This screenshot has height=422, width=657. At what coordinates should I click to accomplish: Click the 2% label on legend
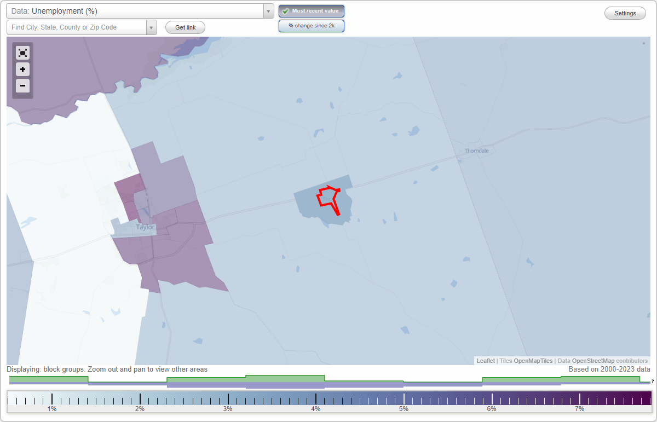(x=140, y=409)
